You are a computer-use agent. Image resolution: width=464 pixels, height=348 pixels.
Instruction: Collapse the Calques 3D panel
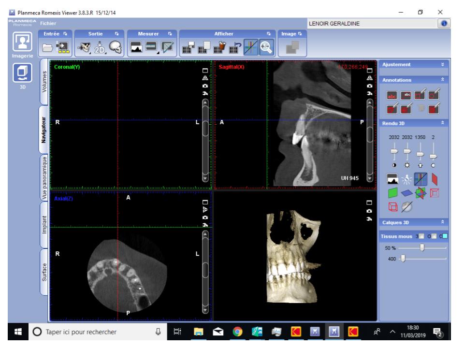coord(442,221)
